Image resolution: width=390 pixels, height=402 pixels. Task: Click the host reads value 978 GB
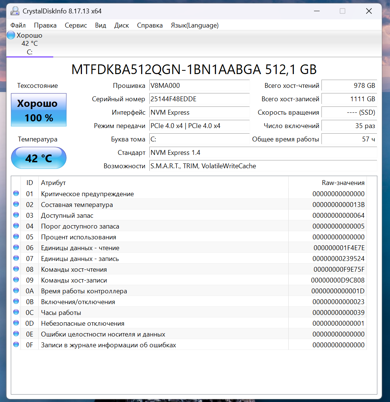[x=349, y=86]
